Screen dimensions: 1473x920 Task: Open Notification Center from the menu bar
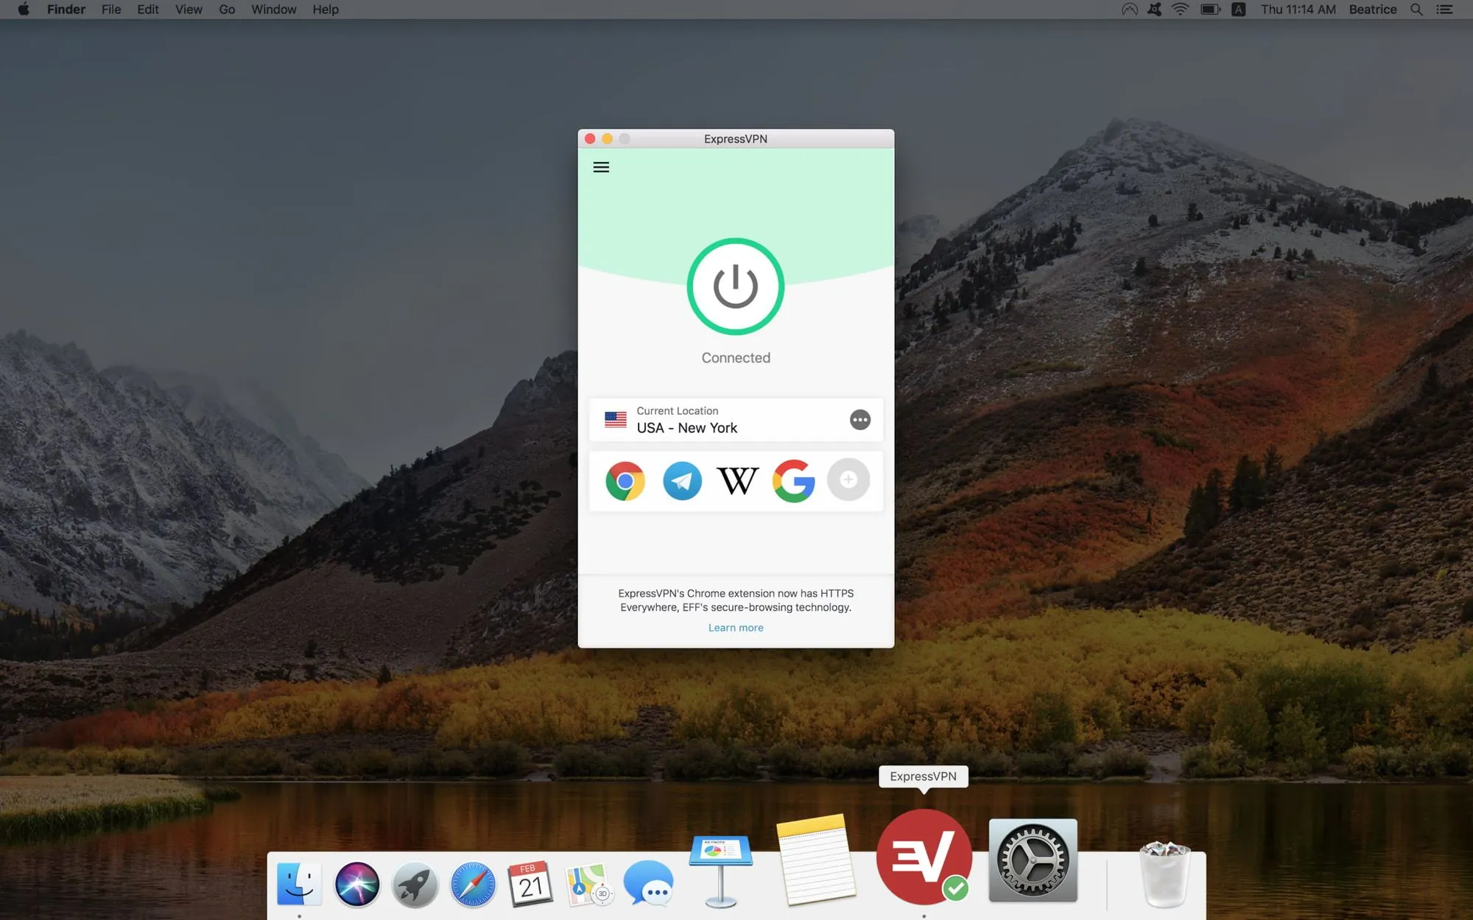[1444, 10]
